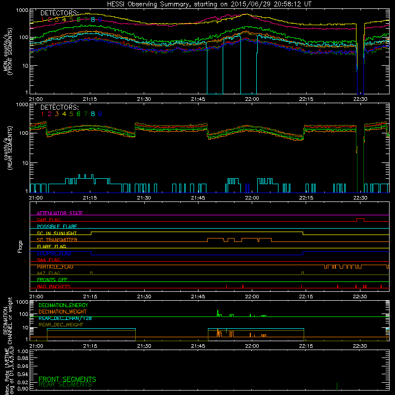Viewport: 395px width, 395px height.
Task: Select detector 4 in the front segments legend
Action: click(64, 19)
